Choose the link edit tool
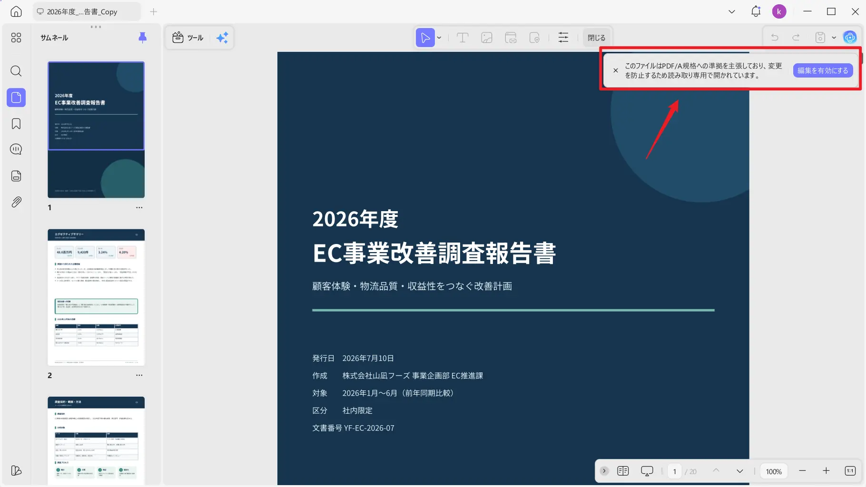Screen dimensions: 866x487 point(511,38)
